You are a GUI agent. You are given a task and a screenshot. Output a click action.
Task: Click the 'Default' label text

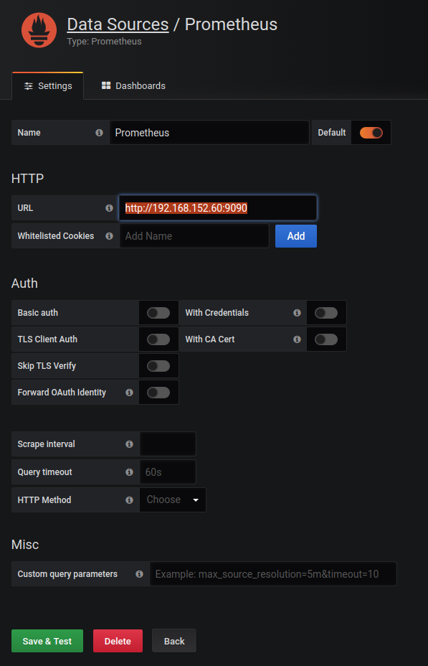332,133
